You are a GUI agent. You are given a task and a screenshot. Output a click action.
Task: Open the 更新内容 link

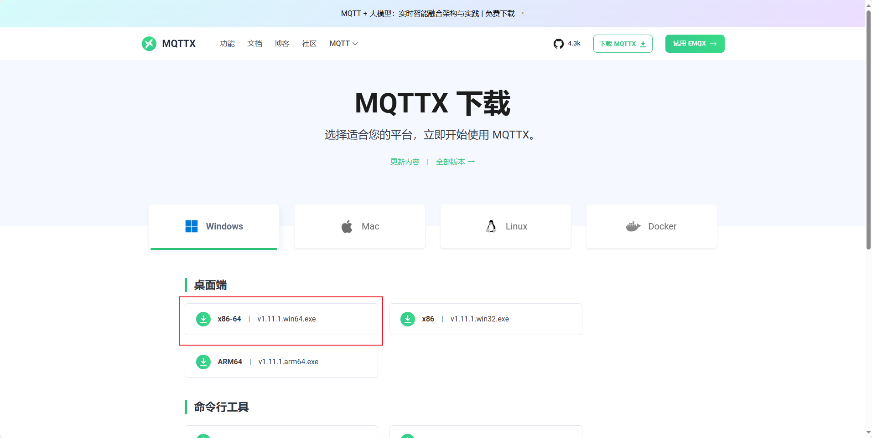[x=405, y=162]
